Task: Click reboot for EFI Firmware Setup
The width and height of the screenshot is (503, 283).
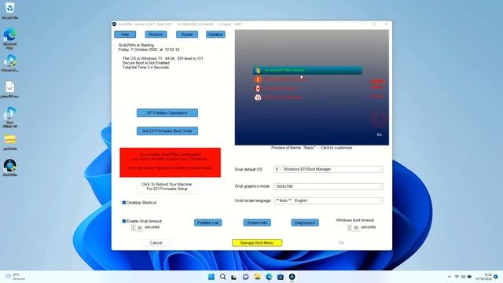Action: pos(167,186)
